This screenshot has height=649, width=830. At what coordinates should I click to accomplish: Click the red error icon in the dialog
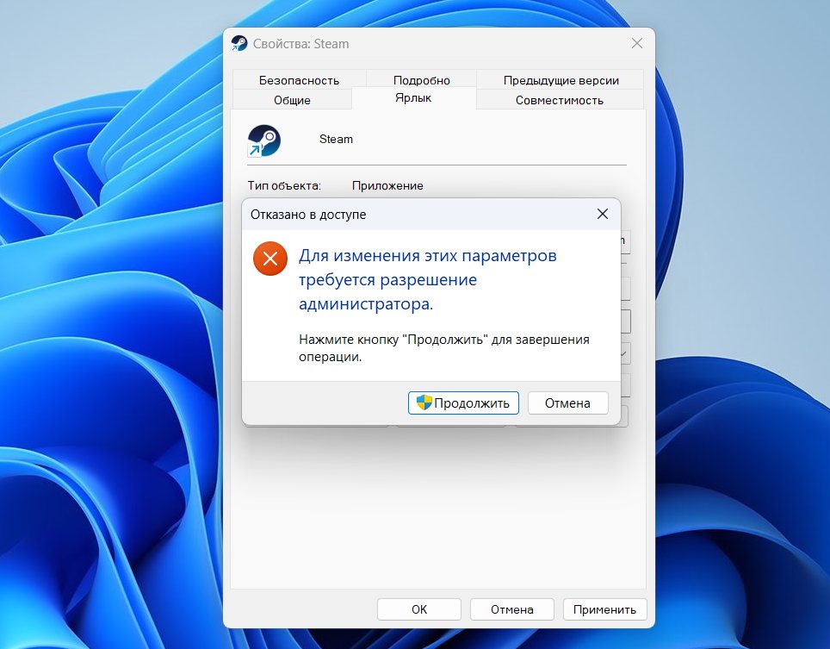[269, 259]
